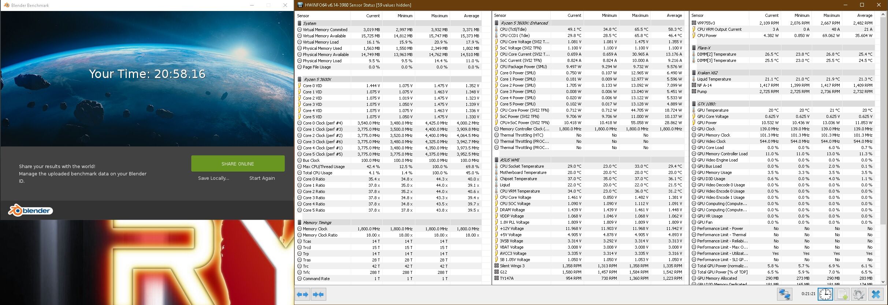Click the scroll-down arrow of HWiNFO scrollbar
Screen dimensions: 888x305
coord(883,282)
